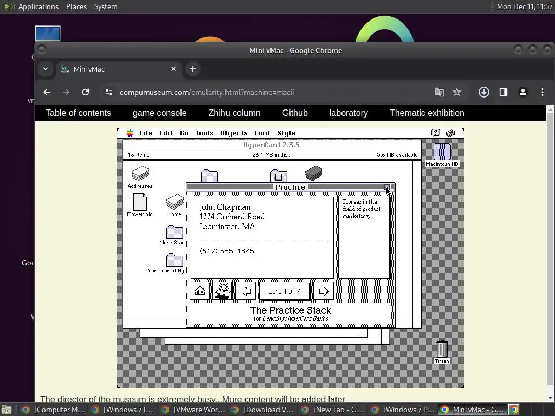Reload the Mini vMac page

86,92
